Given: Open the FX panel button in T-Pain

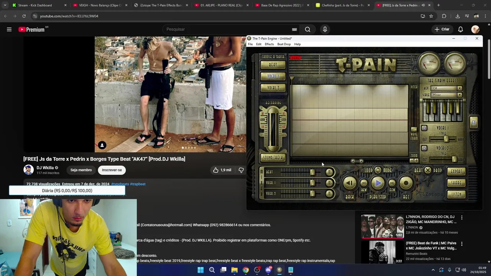Looking at the screenshot, I should pyautogui.click(x=474, y=122).
